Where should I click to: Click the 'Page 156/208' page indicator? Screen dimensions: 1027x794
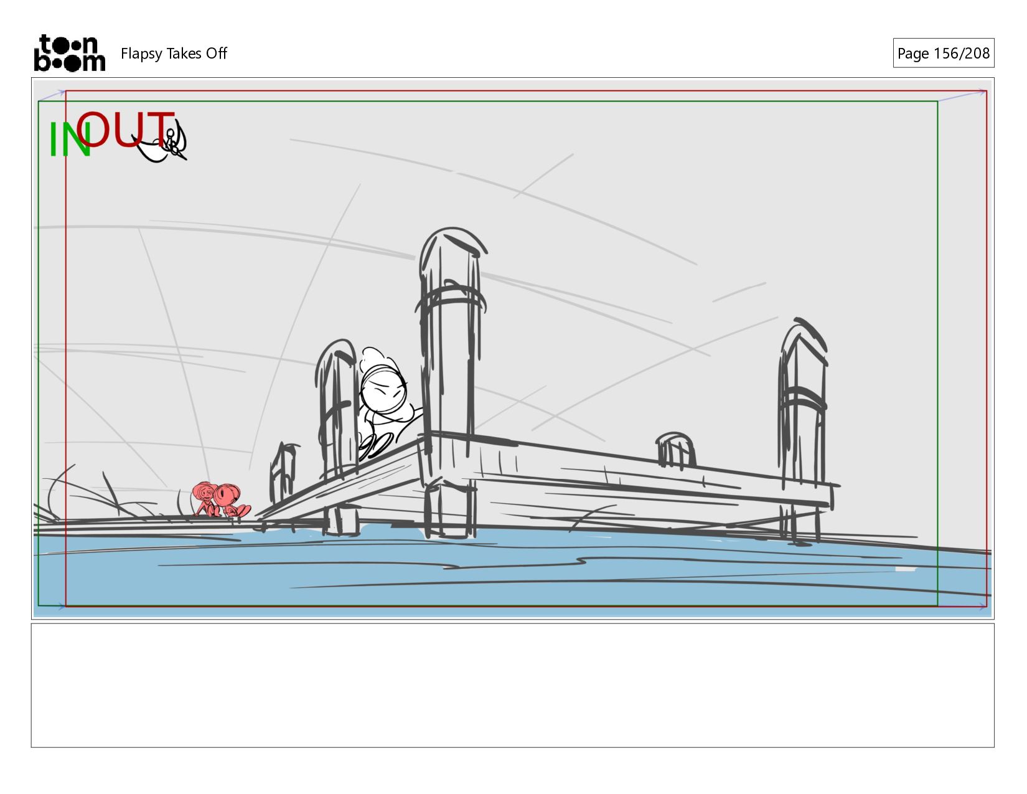(943, 53)
